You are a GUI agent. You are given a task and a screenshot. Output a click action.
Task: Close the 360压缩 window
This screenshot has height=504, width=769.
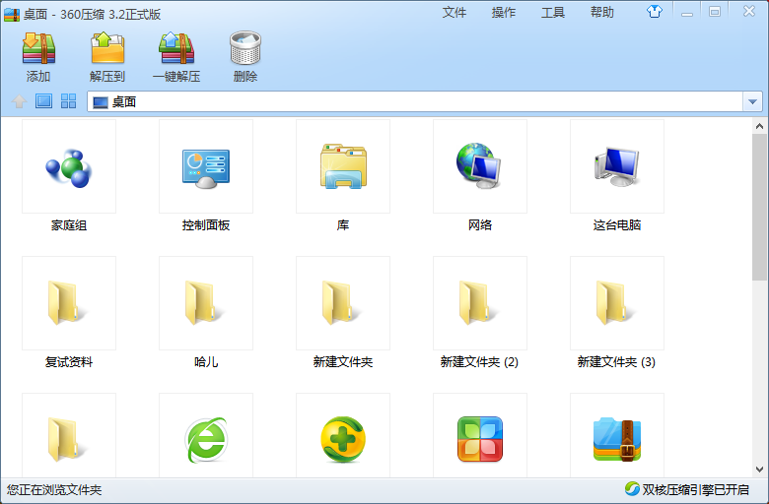pyautogui.click(x=749, y=11)
